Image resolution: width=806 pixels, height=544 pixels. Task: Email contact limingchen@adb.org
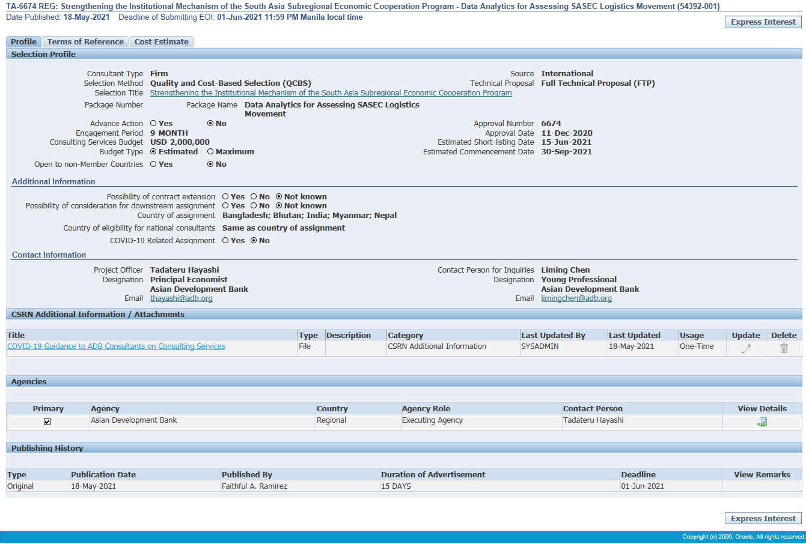(576, 298)
